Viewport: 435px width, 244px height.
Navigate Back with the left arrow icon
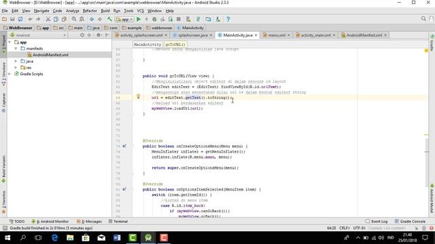[x=92, y=19]
